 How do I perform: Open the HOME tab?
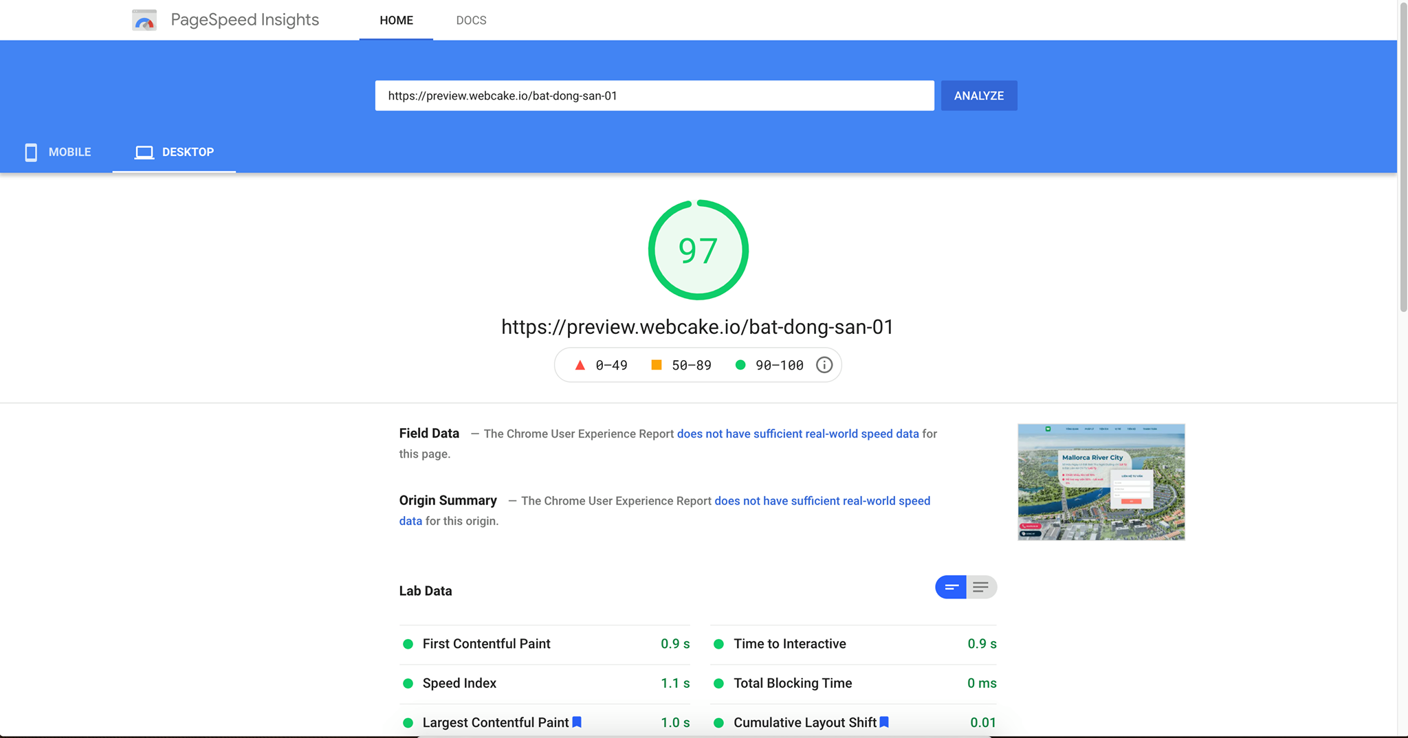pos(396,21)
